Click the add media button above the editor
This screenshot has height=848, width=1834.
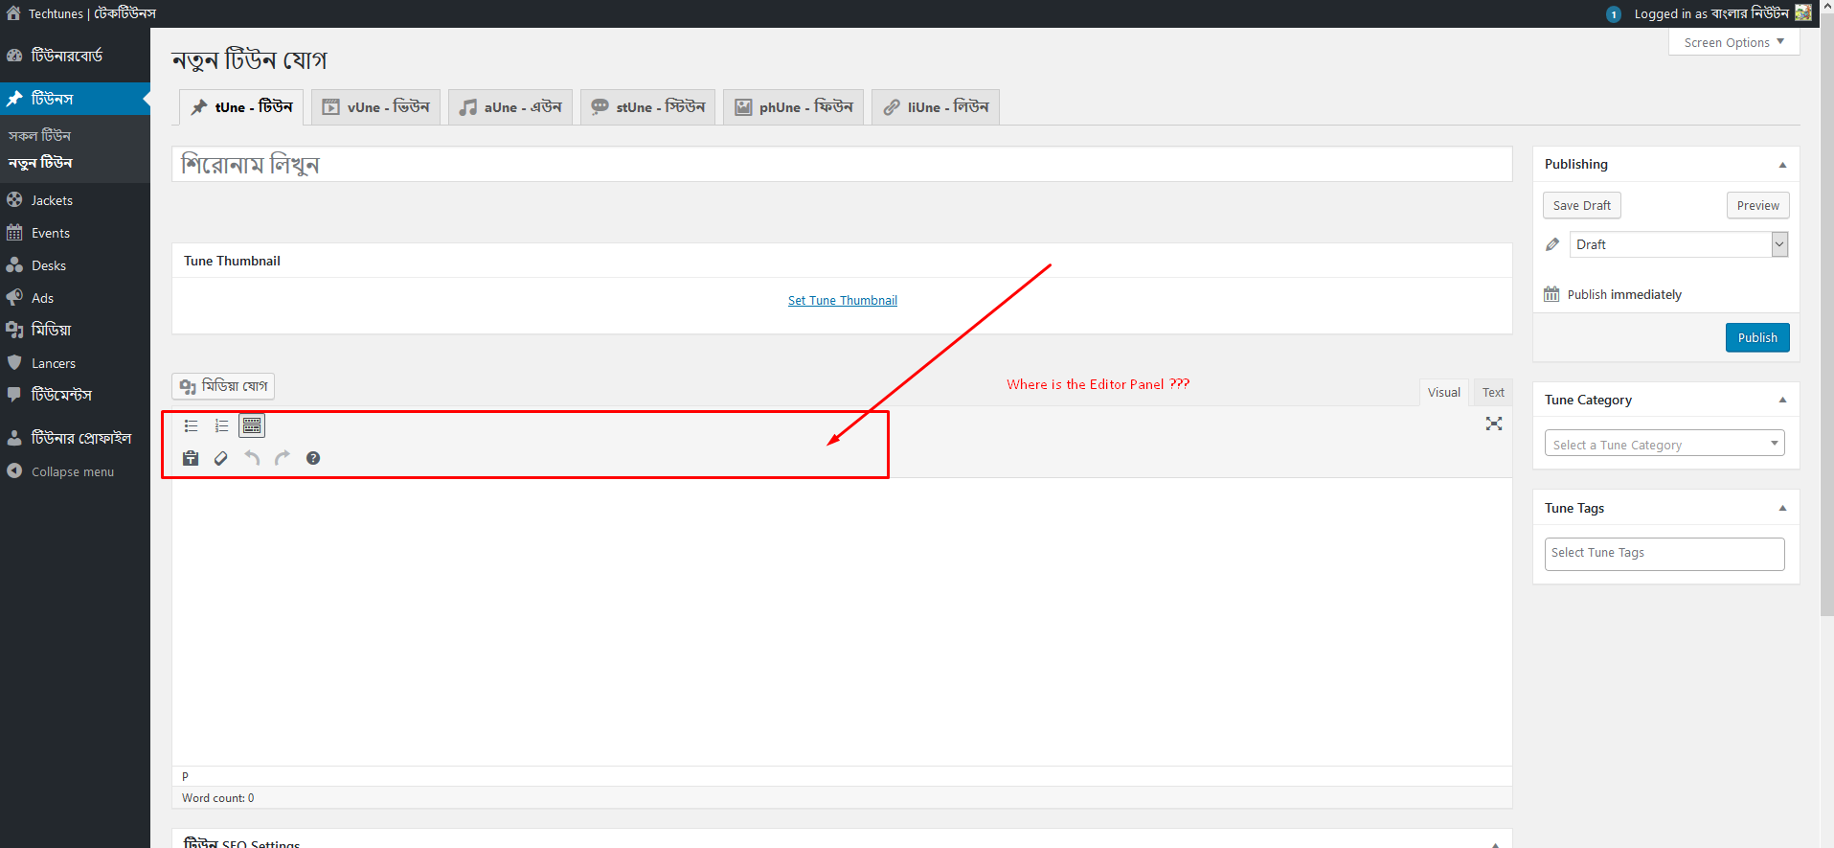[223, 386]
